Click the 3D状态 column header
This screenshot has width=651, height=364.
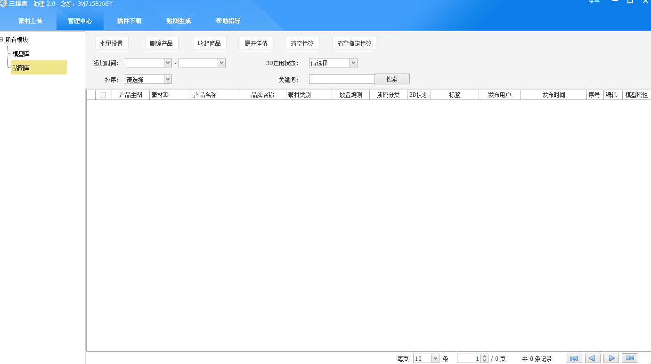click(419, 95)
